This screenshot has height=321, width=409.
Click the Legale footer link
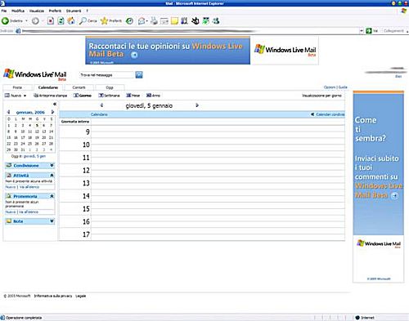tap(80, 296)
